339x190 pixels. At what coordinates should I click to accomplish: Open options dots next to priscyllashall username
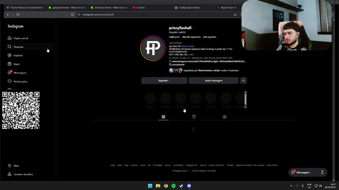click(x=194, y=28)
